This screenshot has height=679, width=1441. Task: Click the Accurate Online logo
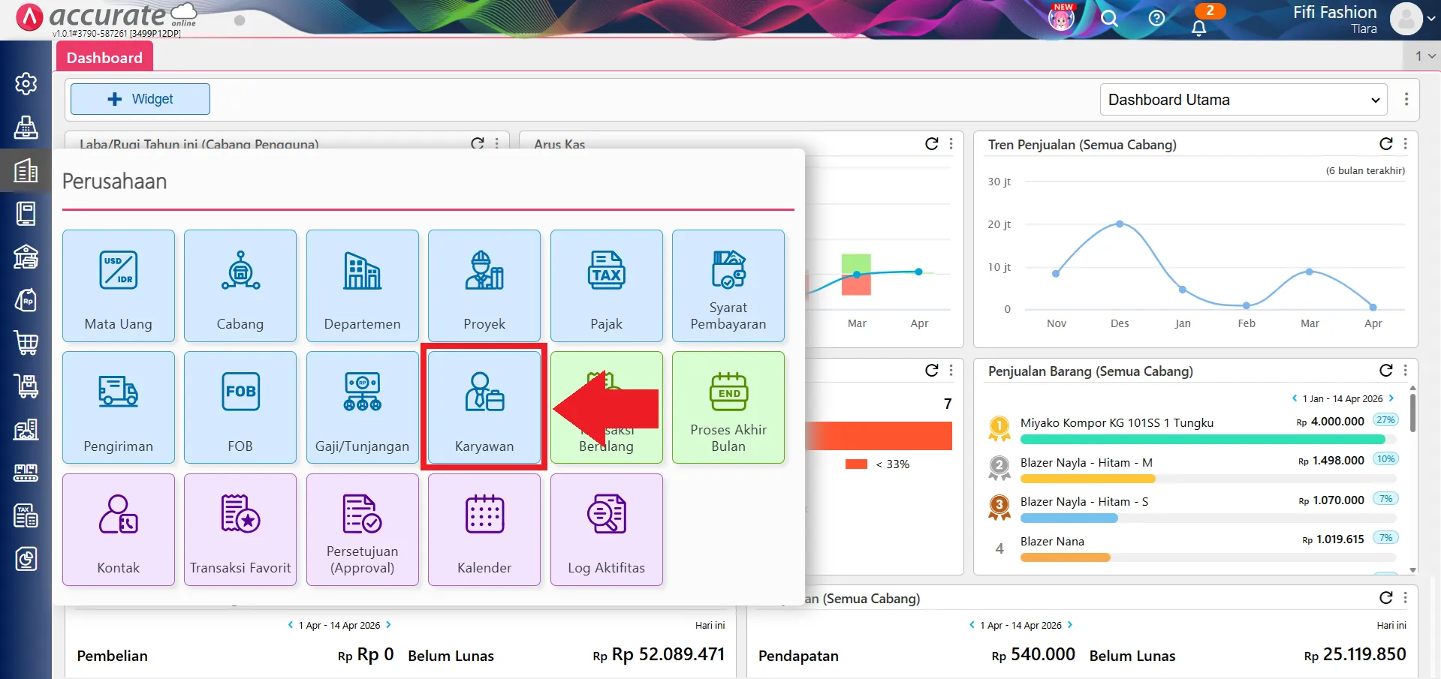[105, 17]
